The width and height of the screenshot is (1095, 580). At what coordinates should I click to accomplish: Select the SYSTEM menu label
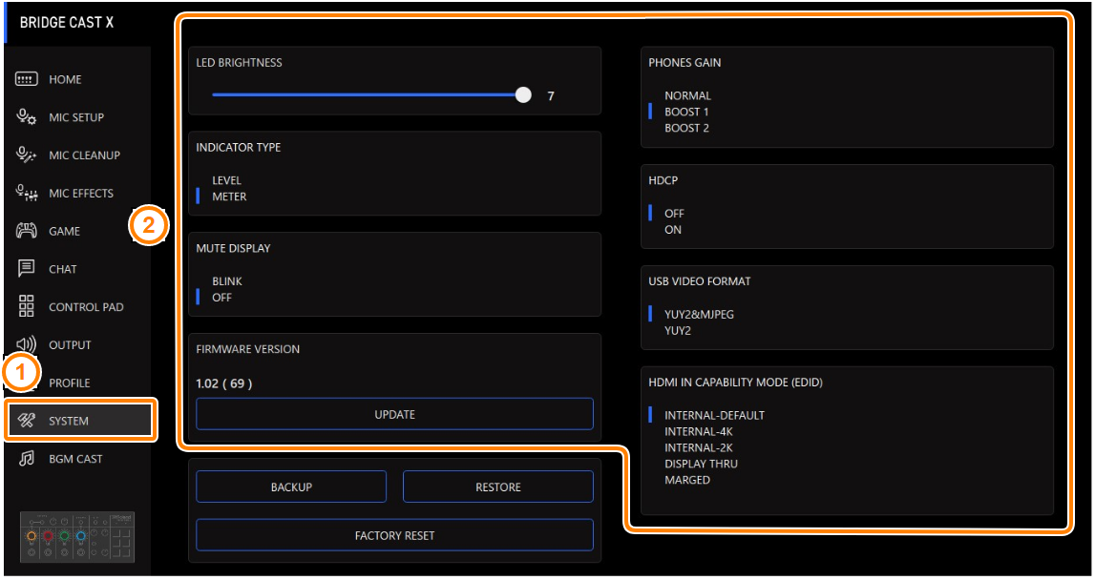69,421
